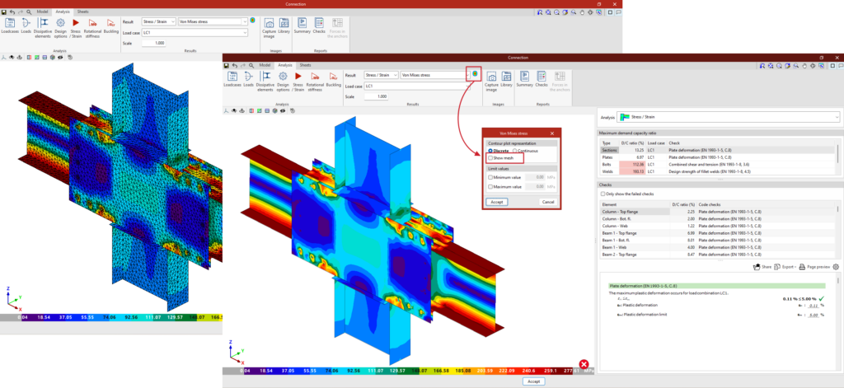
Task: Click Cancel in the Von Mises stress dialog
Action: [548, 202]
